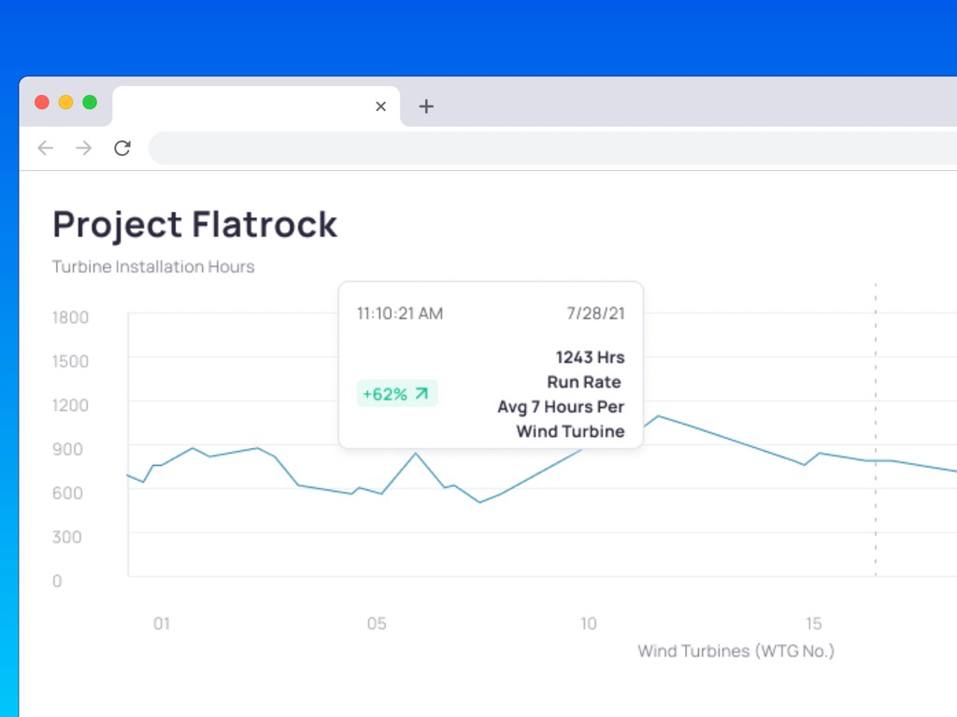Click the 300 y-axis label
Screen dimensions: 957x717
click(x=66, y=537)
